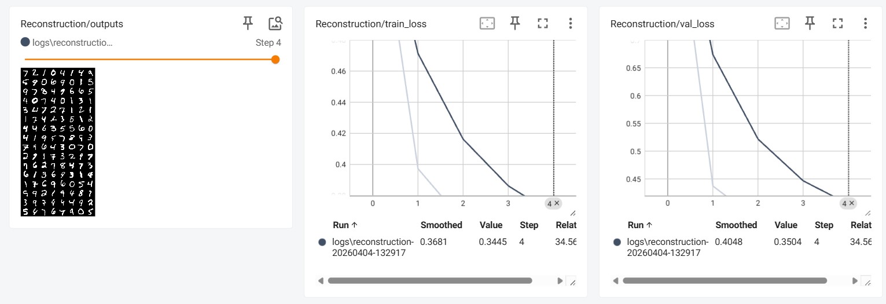Image resolution: width=886 pixels, height=304 pixels.
Task: Click left scroll arrow under train_loss table
Action: 321,281
